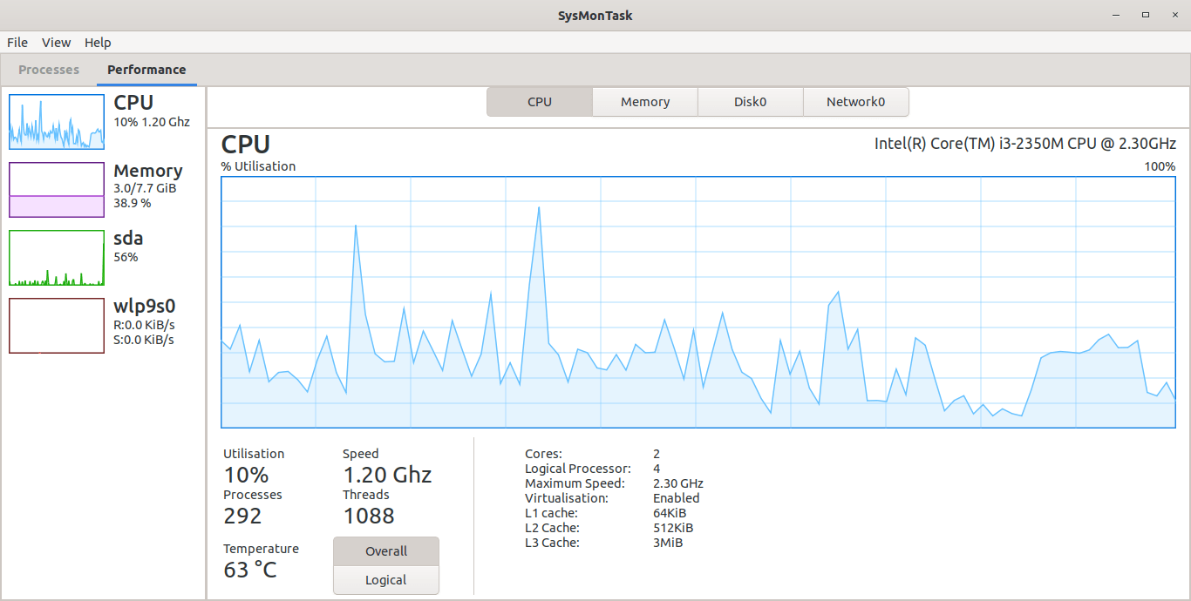Select the Overall CPU graph mode

tap(386, 551)
